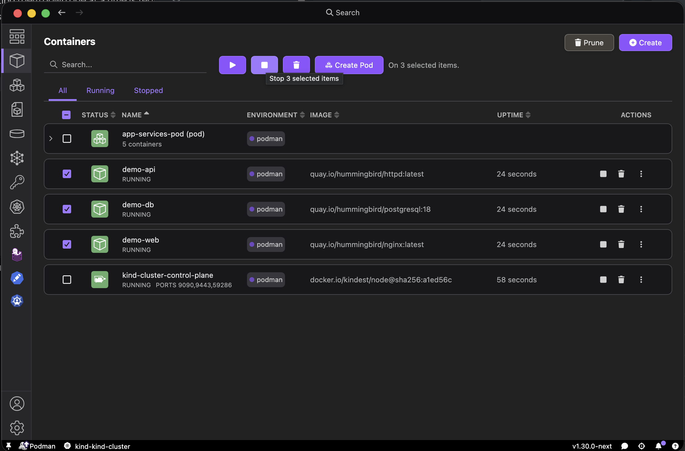Open the Kubernetes helm wheel icon in the sidebar
Viewport: 685px width, 451px height.
tap(17, 207)
